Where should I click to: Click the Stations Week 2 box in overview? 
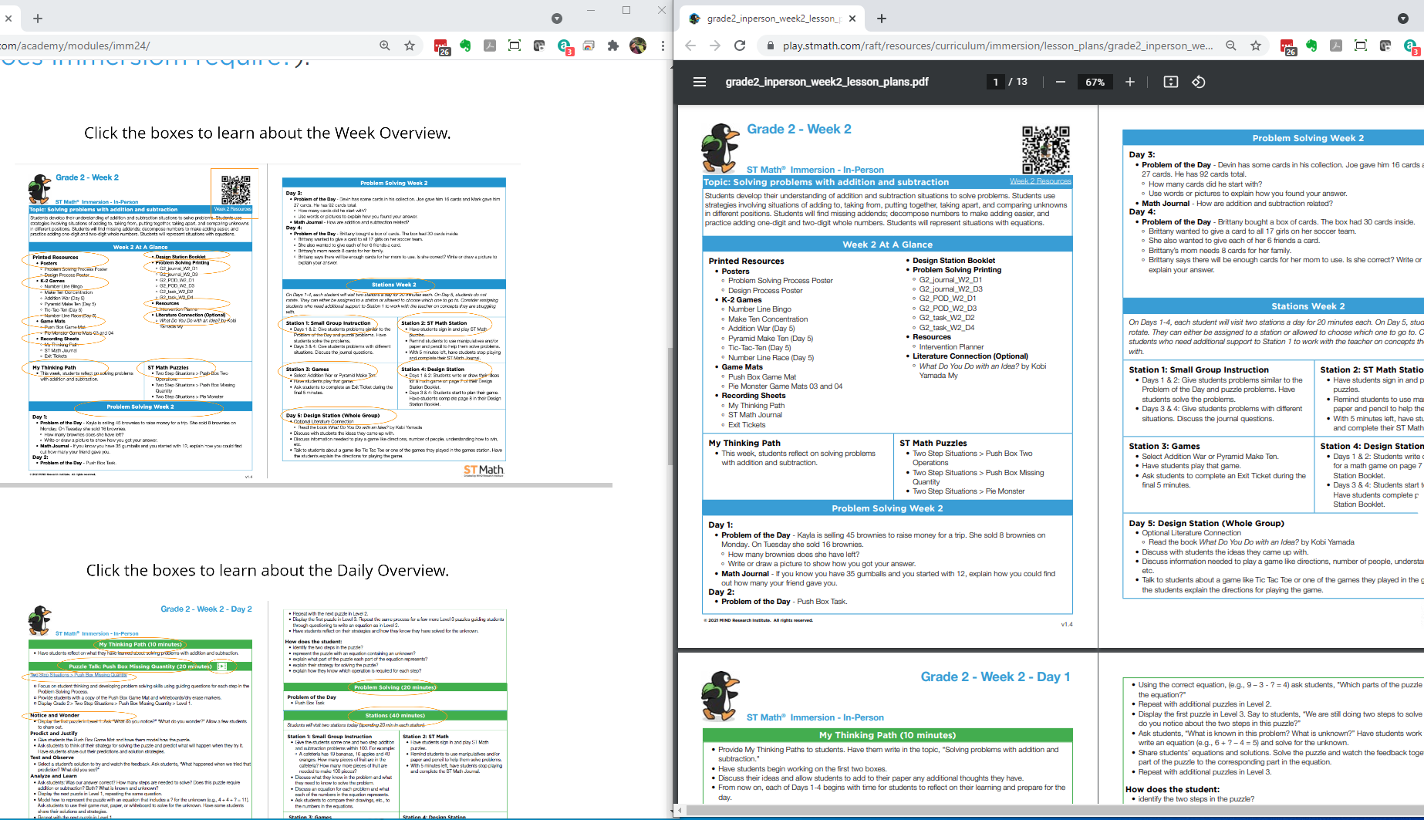[393, 285]
